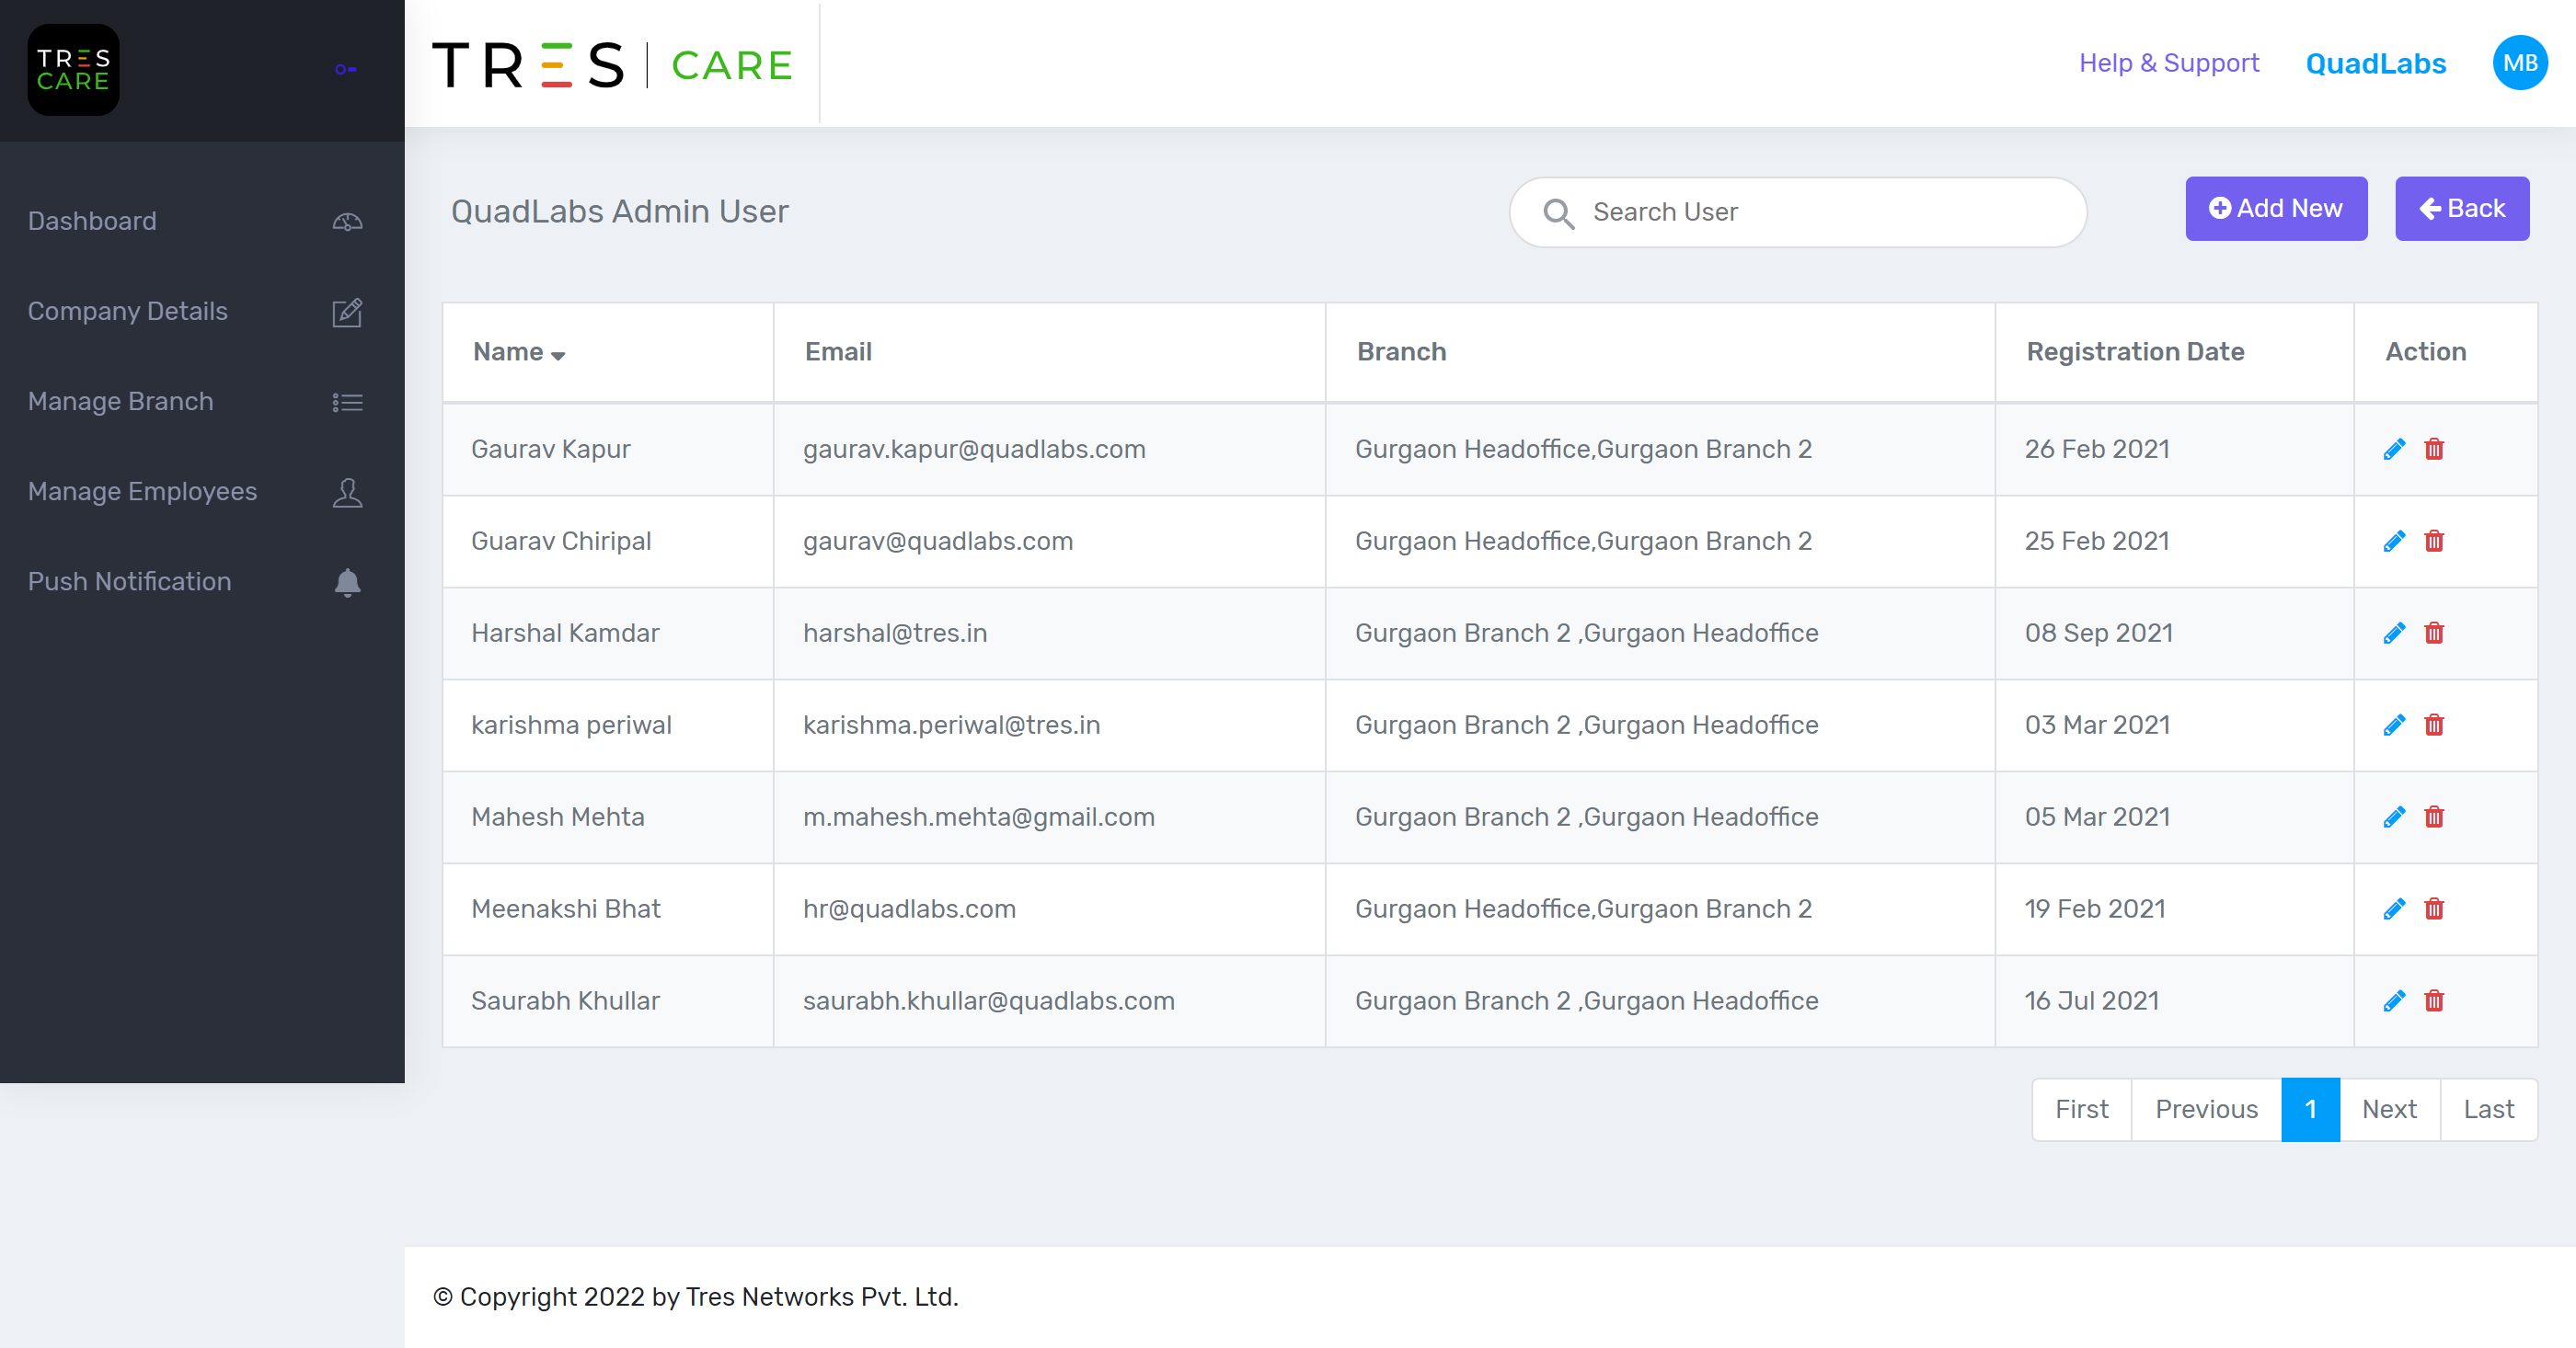Delete the Guarav Chiripal user entry

2434,542
